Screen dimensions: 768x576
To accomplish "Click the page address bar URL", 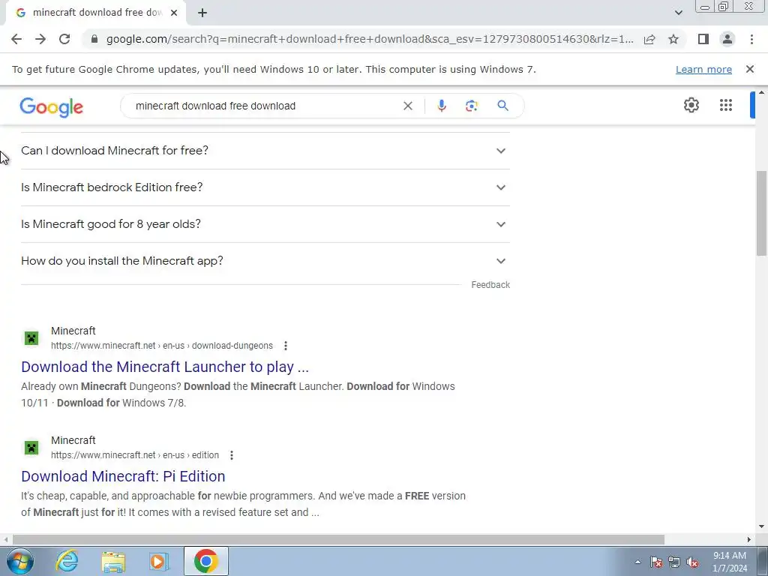I will click(x=370, y=39).
